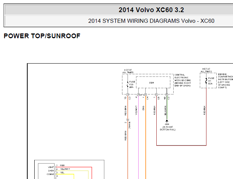Click the '(IN RIGHT BOTTOM RAIL)' ground note
233x179 pixels.
[x=168, y=128]
